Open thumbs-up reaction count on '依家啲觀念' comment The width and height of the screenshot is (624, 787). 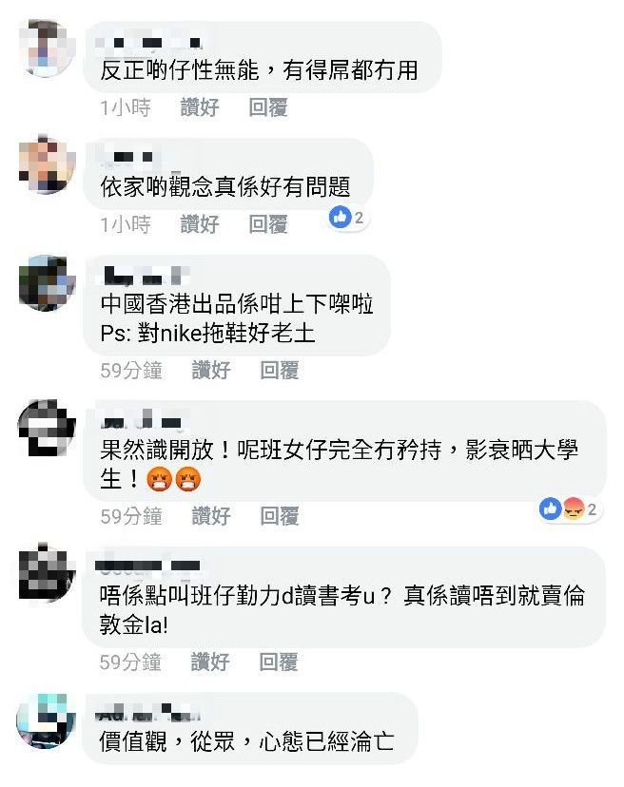346,218
